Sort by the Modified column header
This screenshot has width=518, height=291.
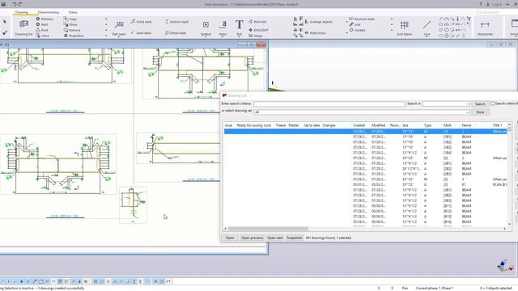[x=379, y=125]
